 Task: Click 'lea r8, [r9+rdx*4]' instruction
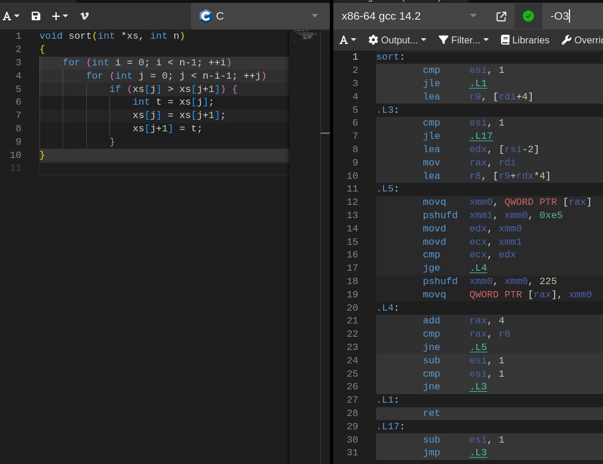pos(487,176)
